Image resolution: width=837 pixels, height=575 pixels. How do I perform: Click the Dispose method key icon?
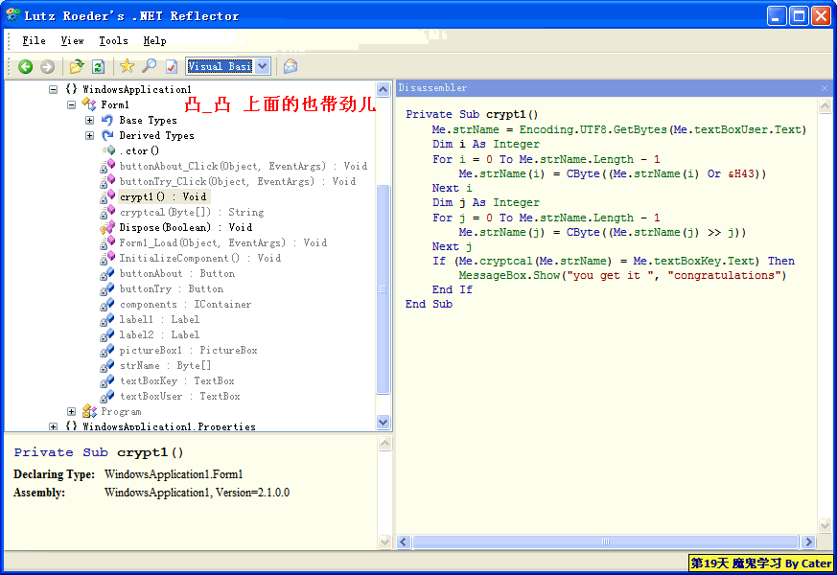coord(107,227)
